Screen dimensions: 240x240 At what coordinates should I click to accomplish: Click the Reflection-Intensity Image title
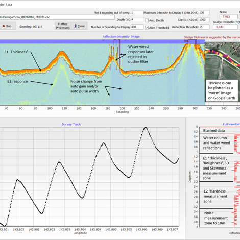121,37
